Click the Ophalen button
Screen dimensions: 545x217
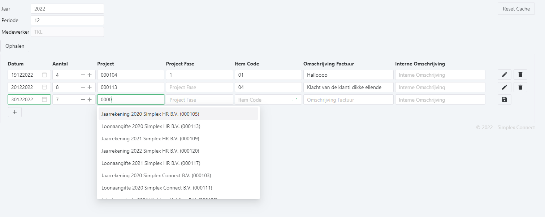15,46
